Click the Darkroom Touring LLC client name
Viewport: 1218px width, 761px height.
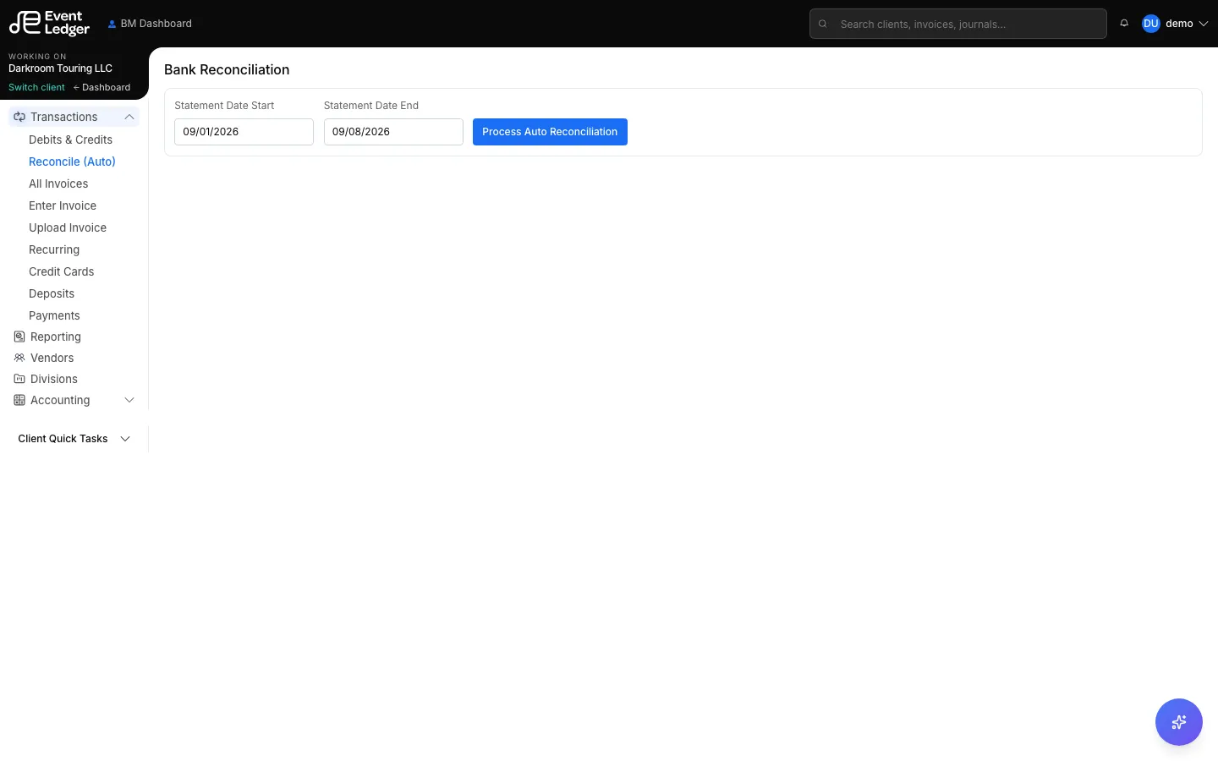click(x=60, y=68)
